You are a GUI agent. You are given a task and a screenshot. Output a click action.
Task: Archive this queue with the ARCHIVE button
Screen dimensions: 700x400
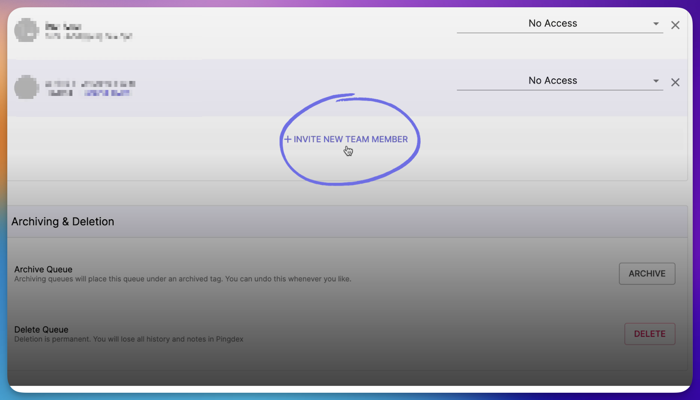tap(647, 274)
